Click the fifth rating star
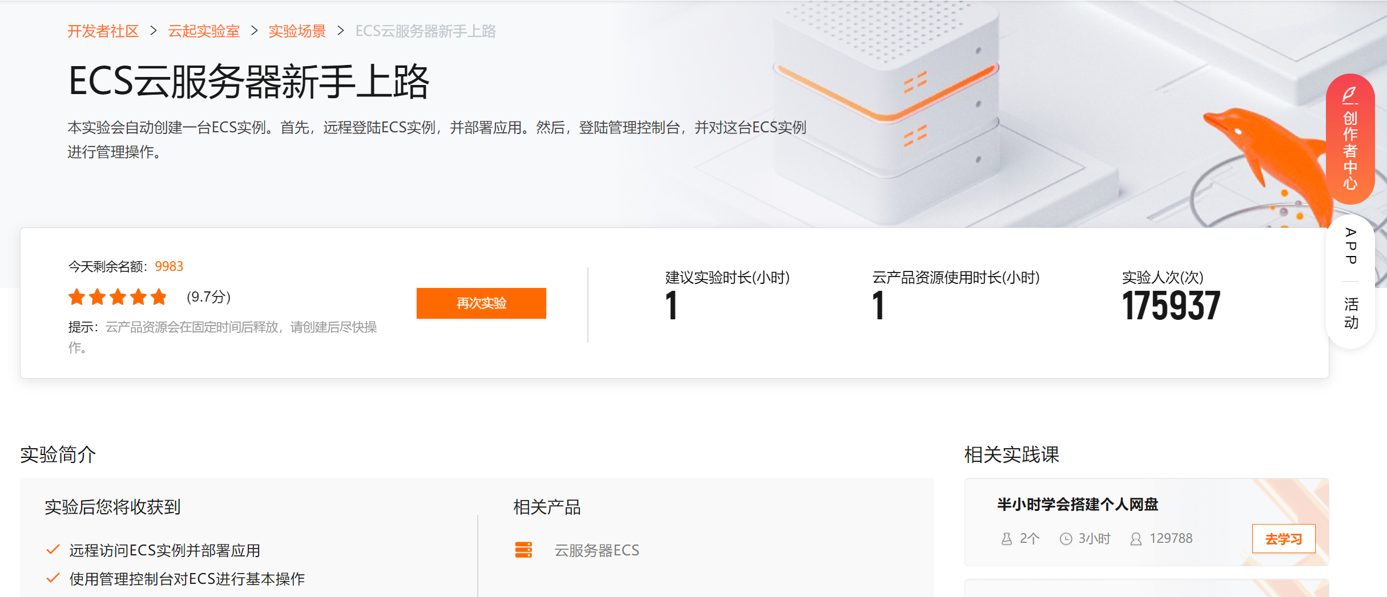1387x597 pixels. pyautogui.click(x=159, y=297)
